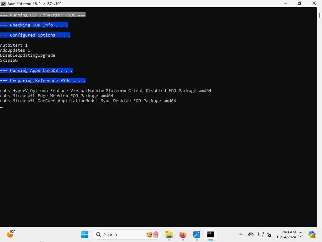Click the HyperV-OptionalFeature cab line
Image resolution: width=322 pixels, height=242 pixels.
coord(106,90)
